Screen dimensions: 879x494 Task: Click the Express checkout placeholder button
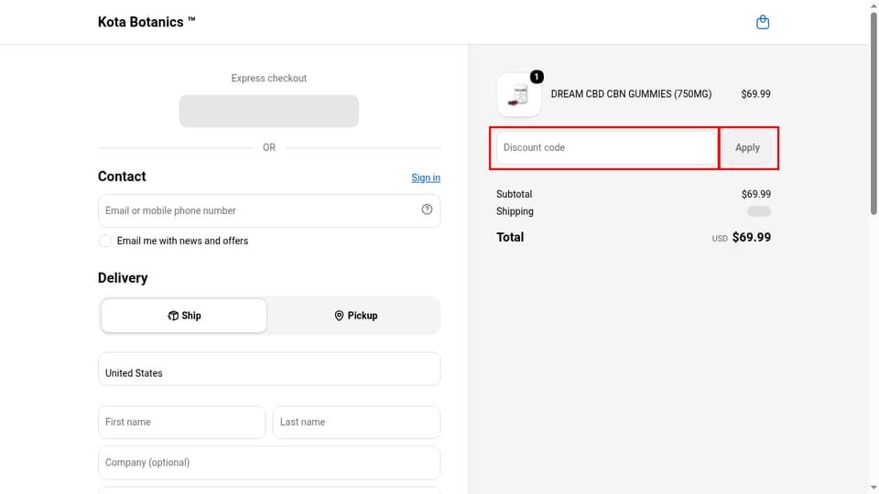[x=269, y=111]
